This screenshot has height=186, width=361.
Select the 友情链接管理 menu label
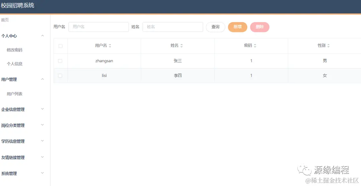[13, 158]
